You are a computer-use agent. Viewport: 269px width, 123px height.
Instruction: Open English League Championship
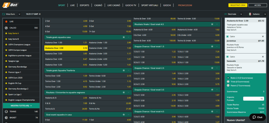[x=22, y=100]
